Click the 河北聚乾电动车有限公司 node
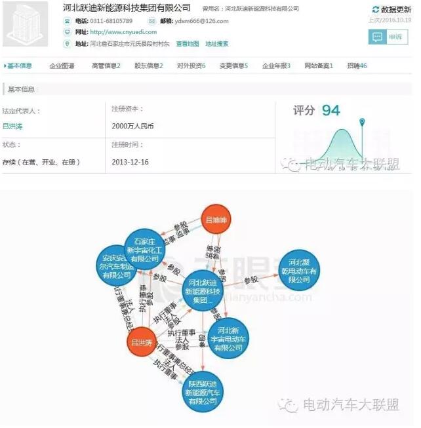The width and height of the screenshot is (421, 428). tap(298, 271)
